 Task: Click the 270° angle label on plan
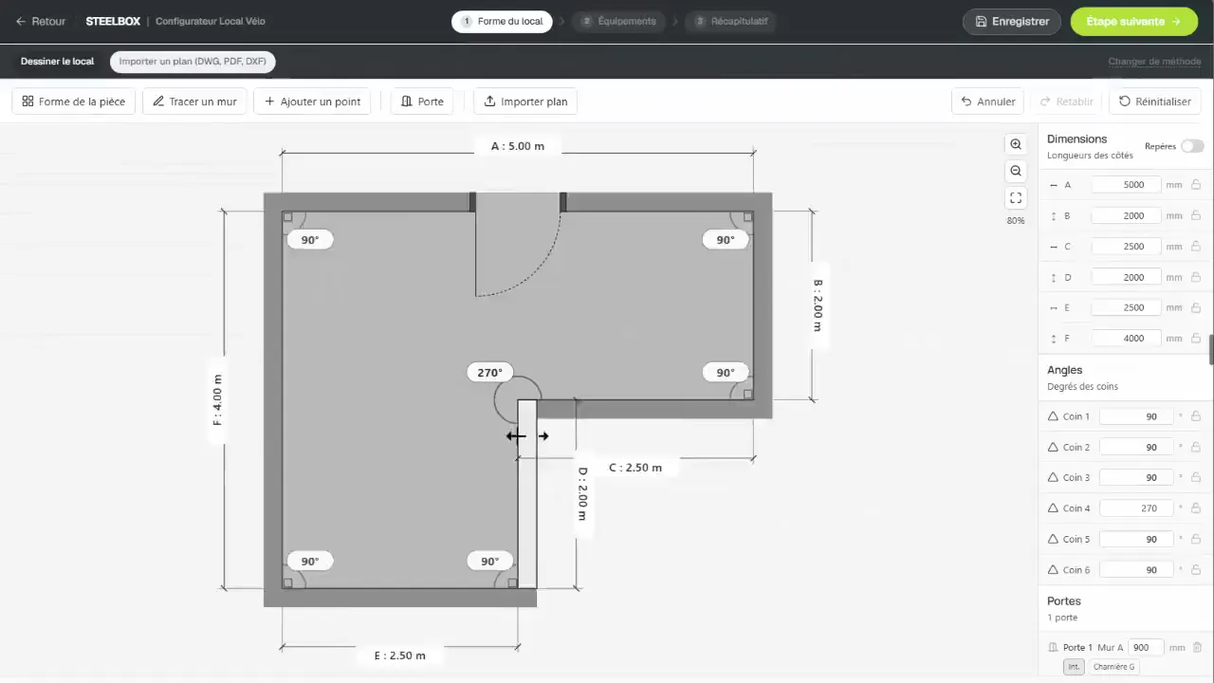490,373
